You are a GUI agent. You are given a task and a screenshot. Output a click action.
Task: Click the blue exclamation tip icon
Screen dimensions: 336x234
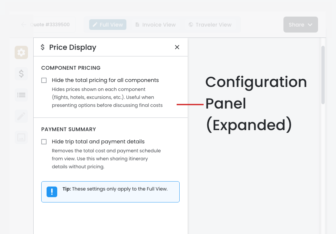coord(52,192)
